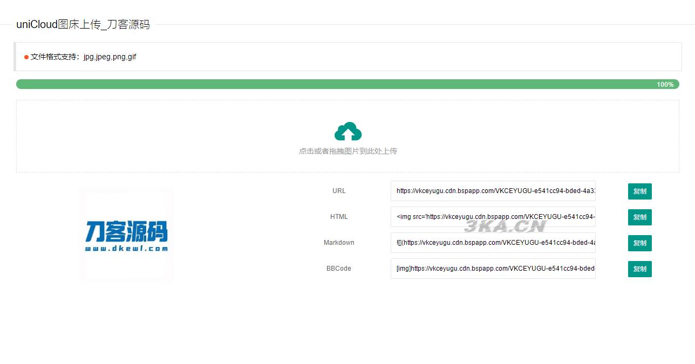Click the orange dot before 文件格式支持
This screenshot has height=364, width=695.
tap(26, 57)
